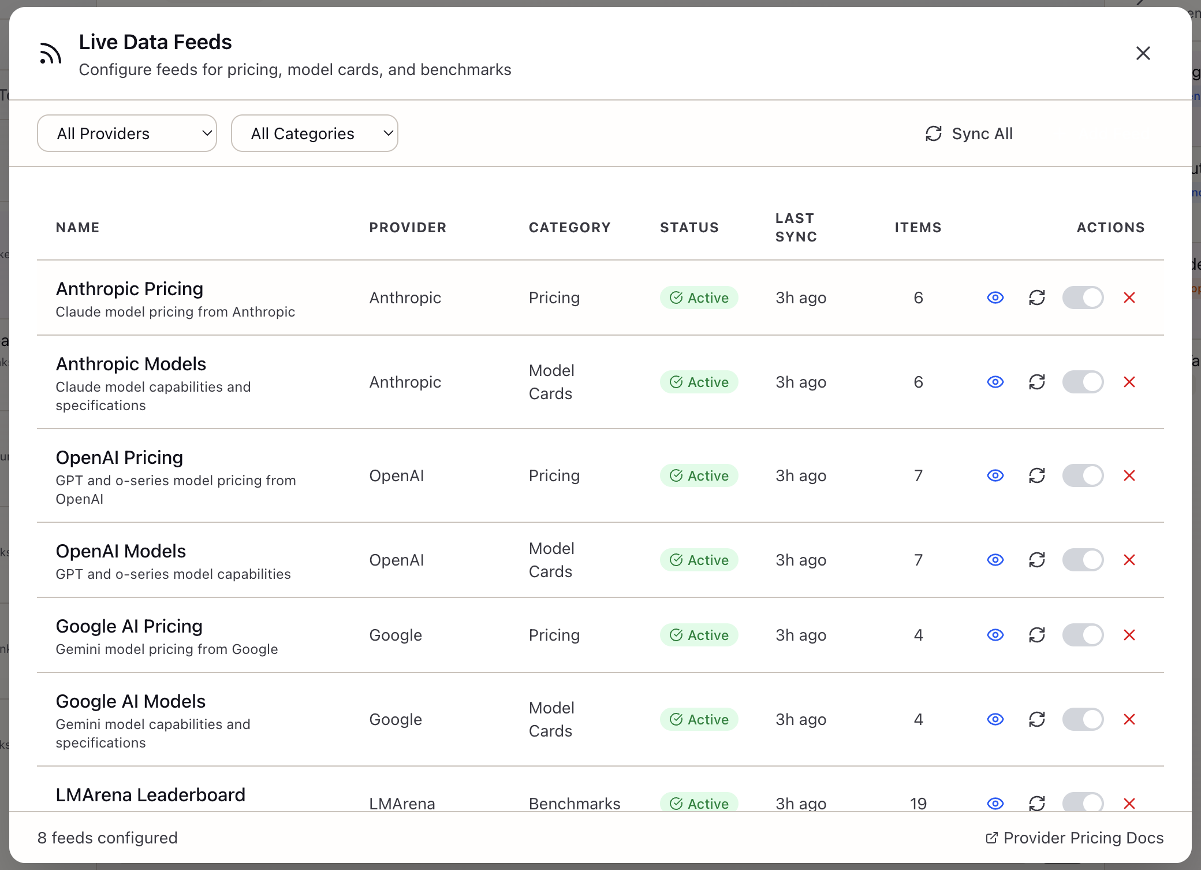Open the All Providers dropdown
Image resolution: width=1201 pixels, height=870 pixels.
[127, 133]
